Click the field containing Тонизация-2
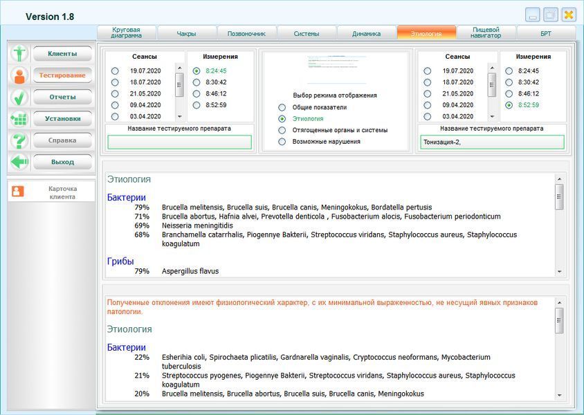 coord(492,142)
